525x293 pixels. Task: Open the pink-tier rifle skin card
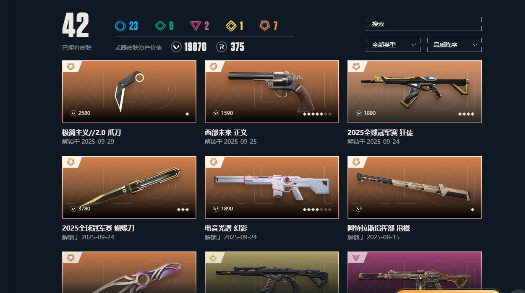[x=415, y=272]
